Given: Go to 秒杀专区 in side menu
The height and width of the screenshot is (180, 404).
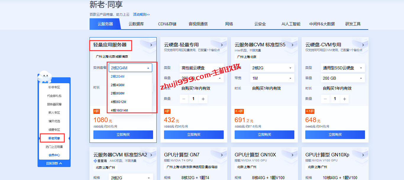Looking at the screenshot, I should 54,87.
